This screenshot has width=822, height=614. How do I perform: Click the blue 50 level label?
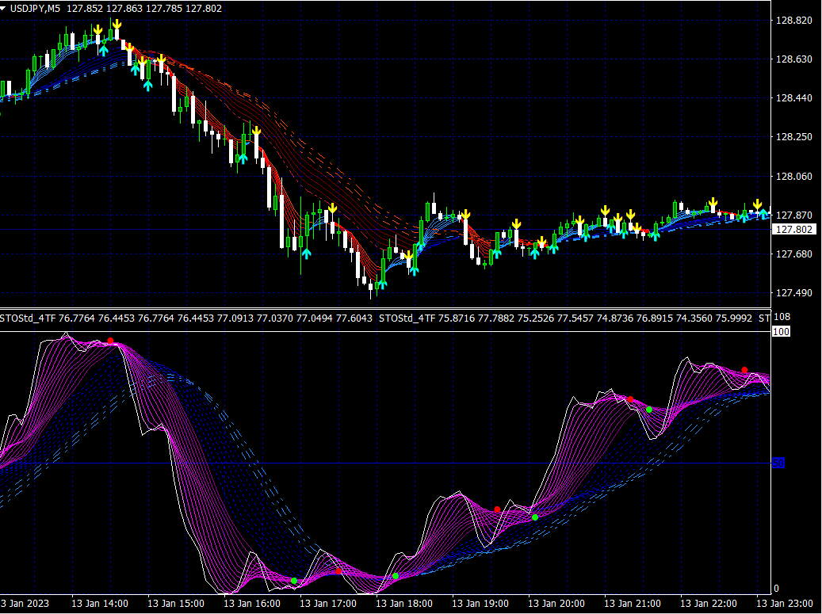[778, 463]
